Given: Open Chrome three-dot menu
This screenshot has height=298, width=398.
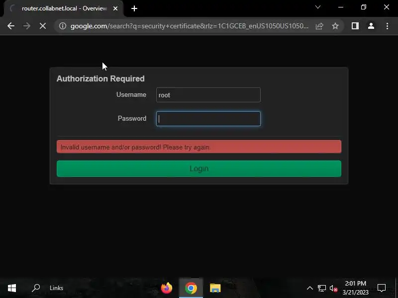Looking at the screenshot, I should [387, 26].
